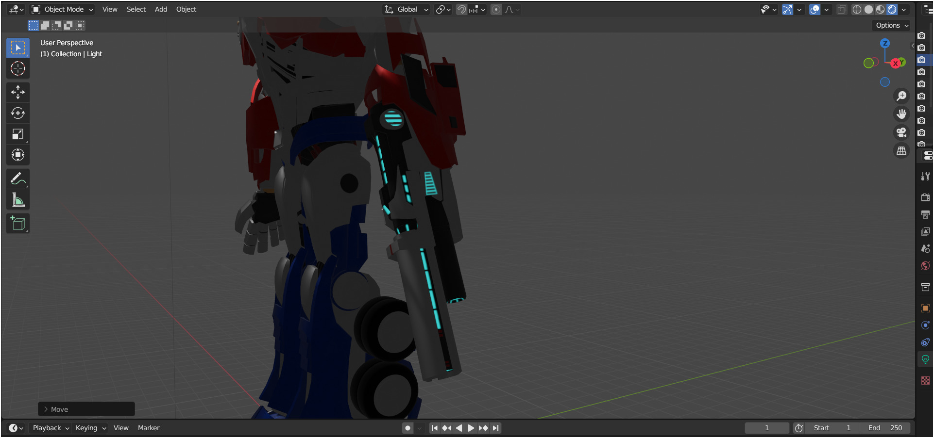Open viewport shading options arrow

tap(904, 9)
